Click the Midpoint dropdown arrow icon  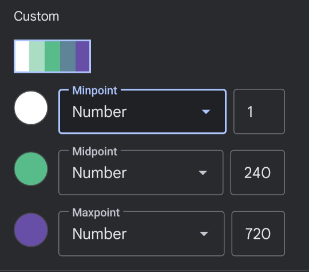point(203,173)
